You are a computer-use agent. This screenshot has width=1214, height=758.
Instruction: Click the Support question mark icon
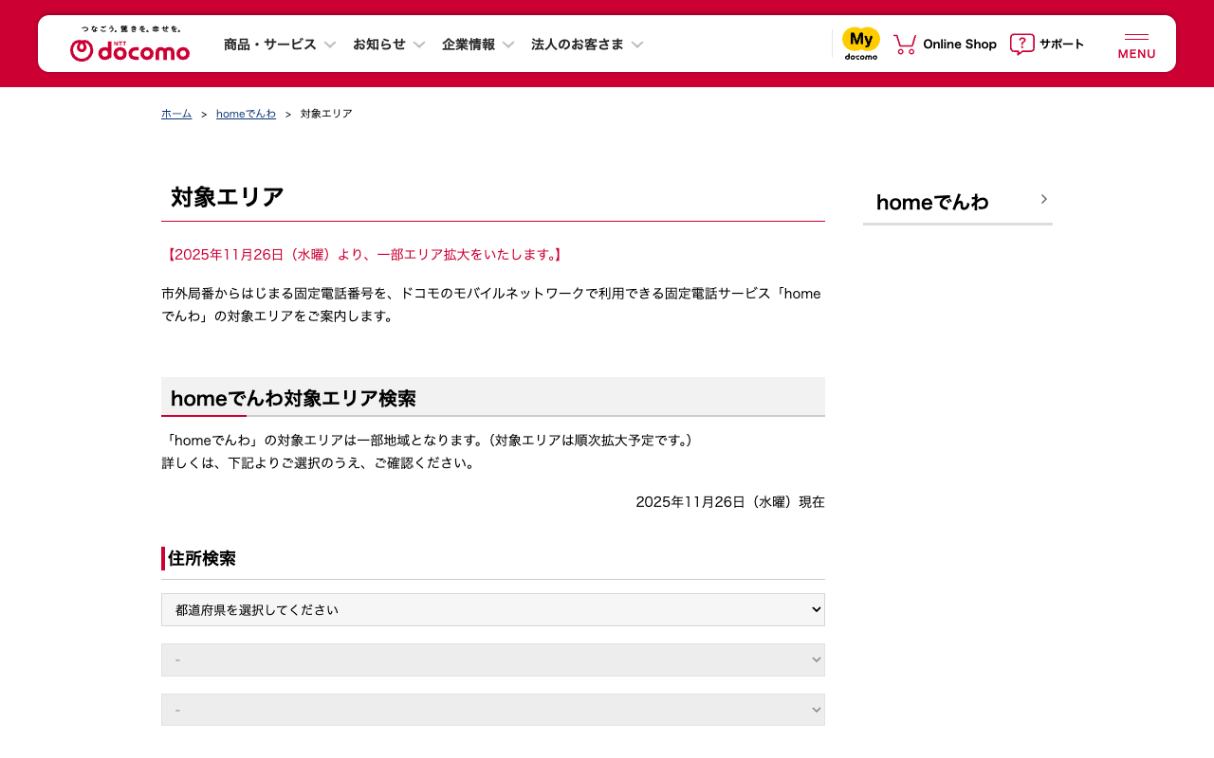[1021, 45]
